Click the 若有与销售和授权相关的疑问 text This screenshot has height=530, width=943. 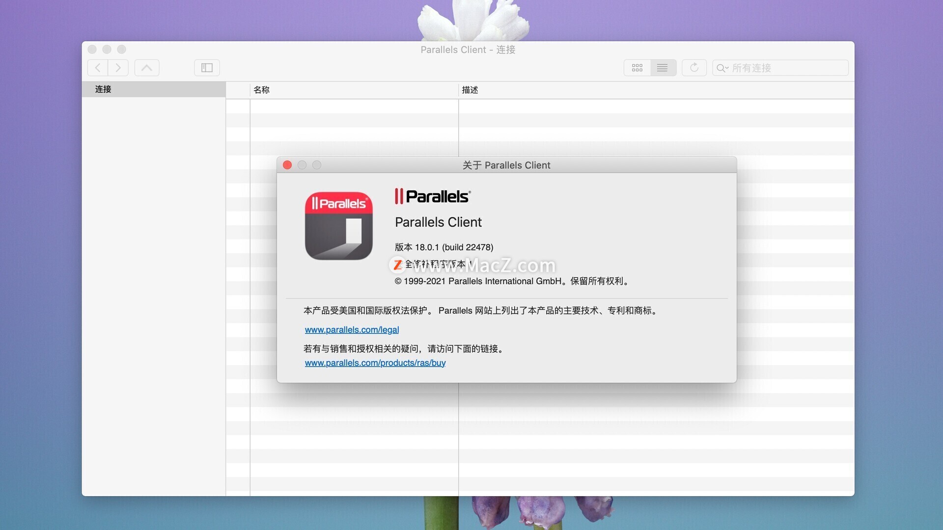(x=405, y=349)
